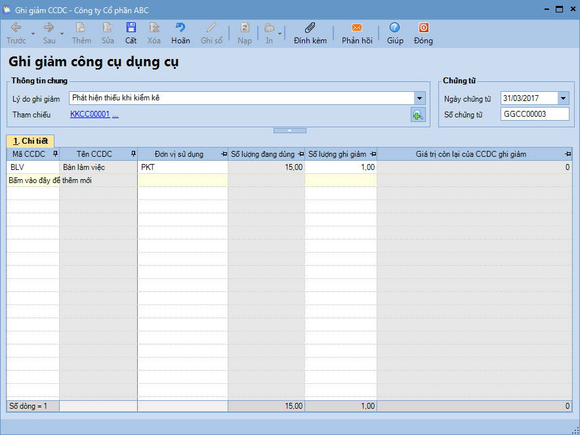Viewport: 580px width, 435px height.
Task: Open the In print dropdown arrow
Action: coord(280,33)
